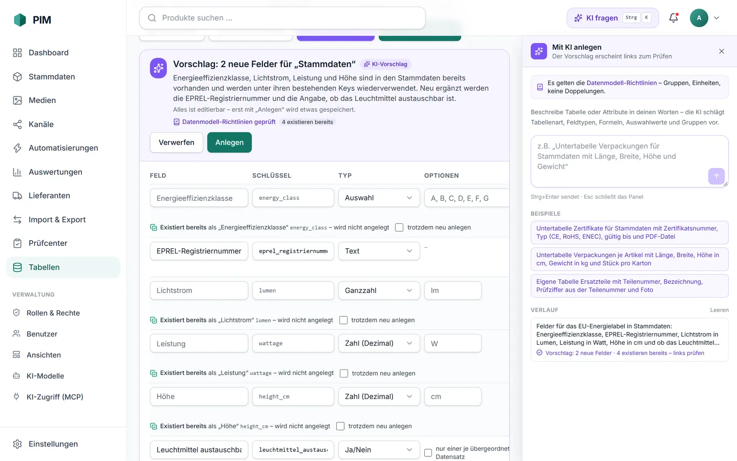Open the notifications bell
Viewport: 737px width, 461px height.
674,18
